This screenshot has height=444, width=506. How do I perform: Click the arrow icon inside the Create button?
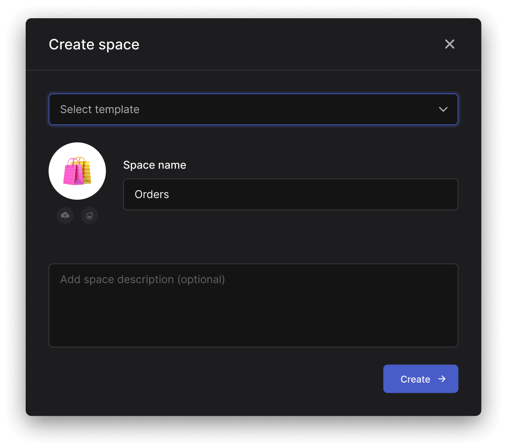[x=442, y=379]
